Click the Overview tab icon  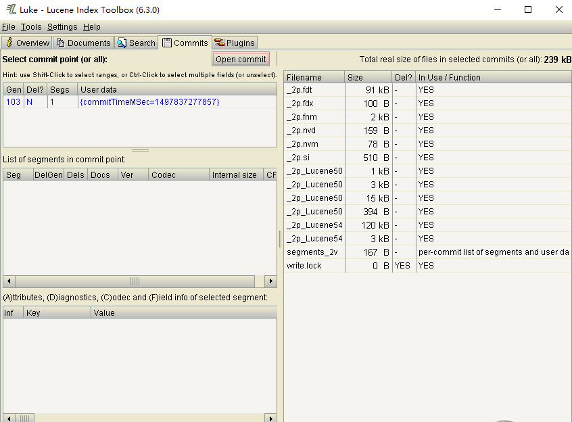click(x=9, y=43)
